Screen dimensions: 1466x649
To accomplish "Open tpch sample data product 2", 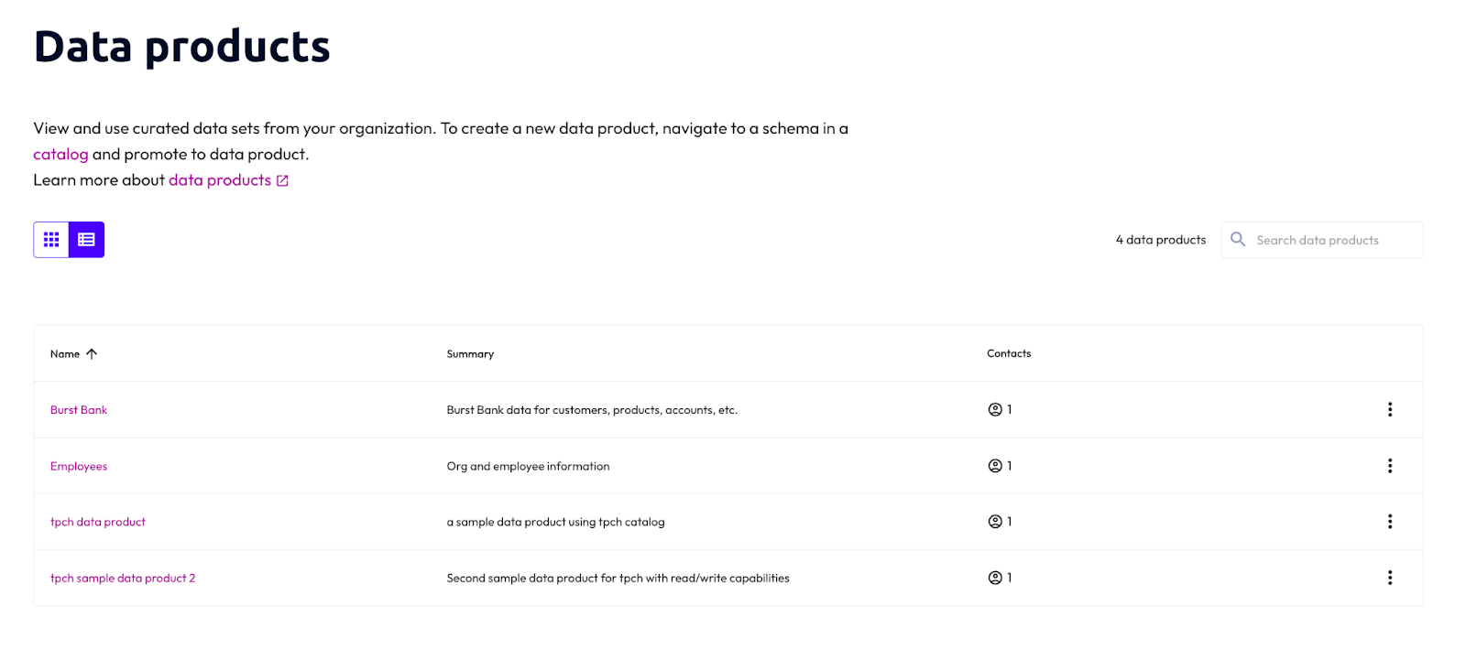I will [123, 579].
